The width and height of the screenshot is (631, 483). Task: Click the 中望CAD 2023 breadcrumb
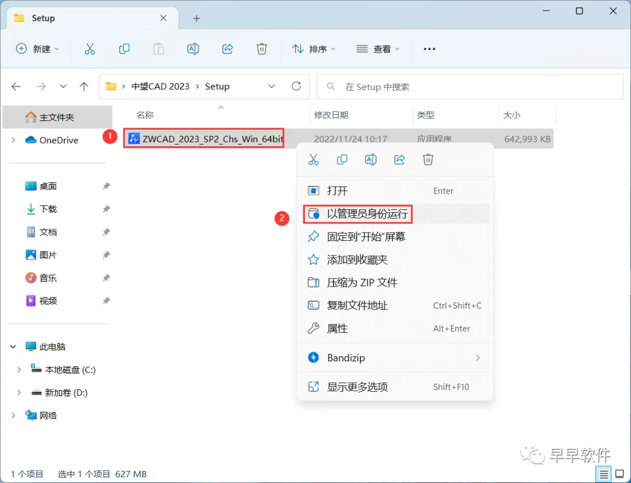coord(160,86)
